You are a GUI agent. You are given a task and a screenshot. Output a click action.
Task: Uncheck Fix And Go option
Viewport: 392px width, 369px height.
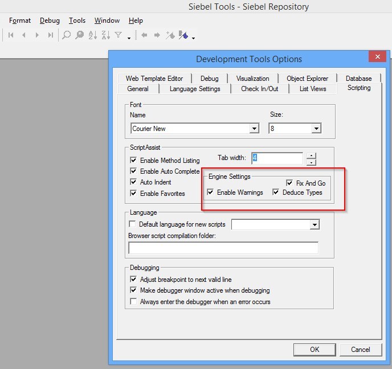pyautogui.click(x=289, y=183)
